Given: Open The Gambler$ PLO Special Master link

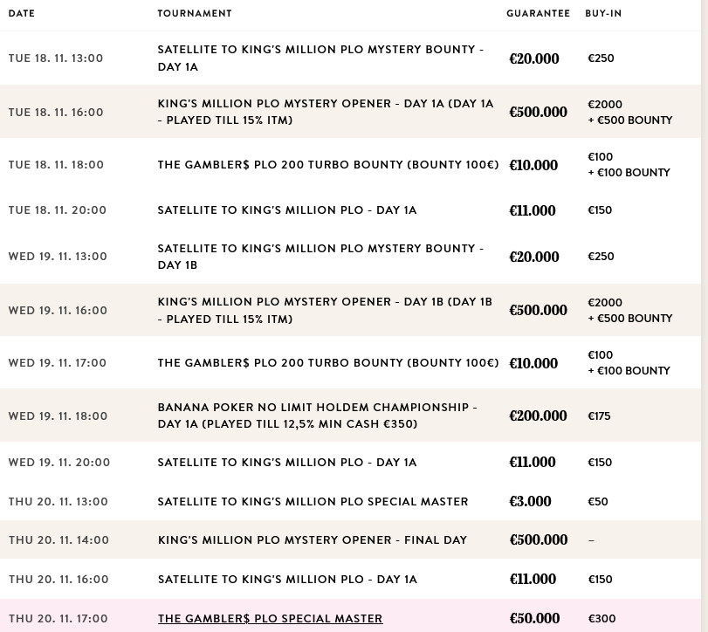Looking at the screenshot, I should (x=270, y=619).
